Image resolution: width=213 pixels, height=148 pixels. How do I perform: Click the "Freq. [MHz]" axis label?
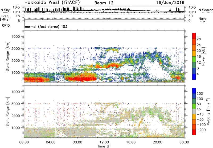[5, 18]
